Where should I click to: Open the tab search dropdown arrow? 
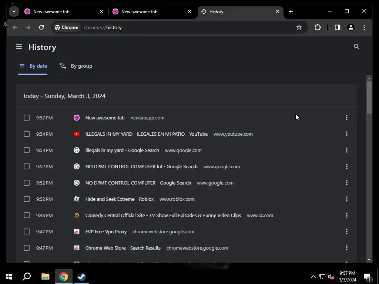pyautogui.click(x=14, y=11)
